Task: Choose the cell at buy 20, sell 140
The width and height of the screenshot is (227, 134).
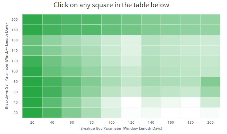Action: coord(32,51)
